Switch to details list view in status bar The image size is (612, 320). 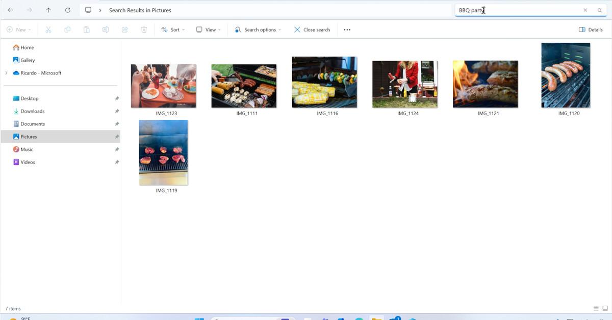pyautogui.click(x=596, y=308)
